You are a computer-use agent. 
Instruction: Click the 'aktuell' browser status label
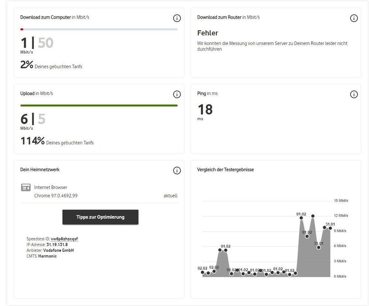click(170, 196)
